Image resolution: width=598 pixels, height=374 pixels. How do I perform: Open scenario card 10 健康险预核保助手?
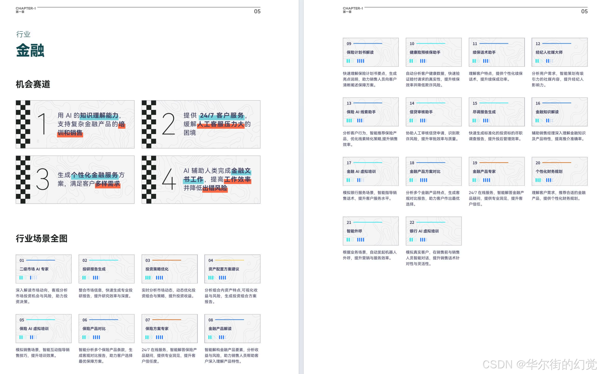(x=434, y=52)
